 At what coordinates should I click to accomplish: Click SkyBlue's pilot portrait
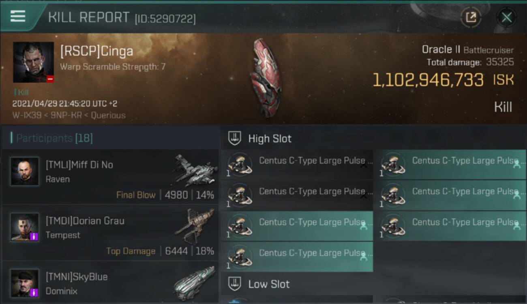point(25,283)
